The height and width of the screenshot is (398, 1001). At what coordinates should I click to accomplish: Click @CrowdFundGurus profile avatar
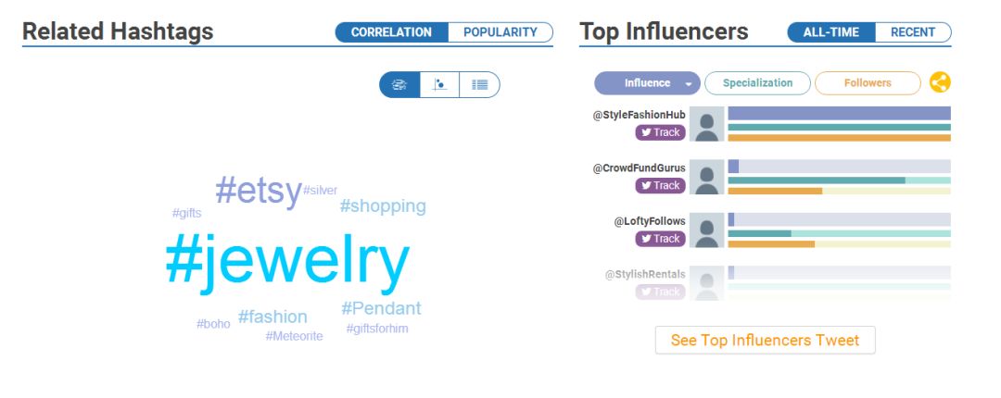click(707, 177)
